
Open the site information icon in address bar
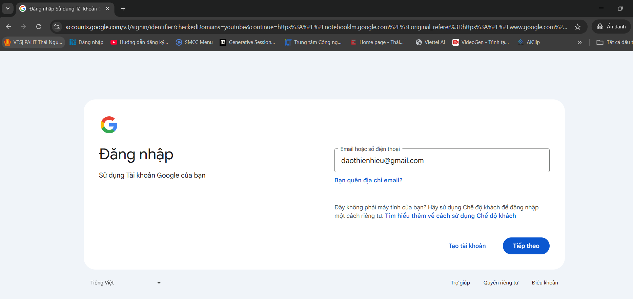click(57, 27)
